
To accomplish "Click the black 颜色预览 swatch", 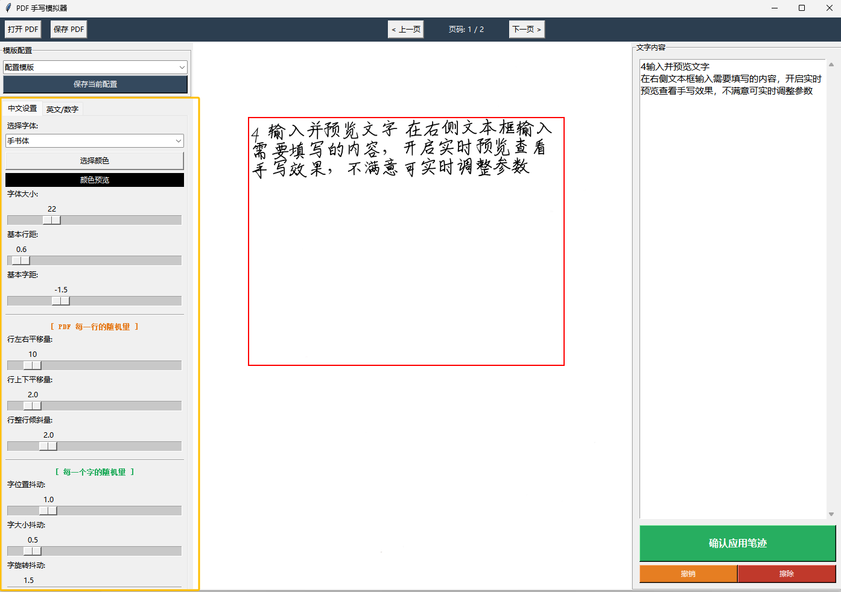I will [95, 180].
